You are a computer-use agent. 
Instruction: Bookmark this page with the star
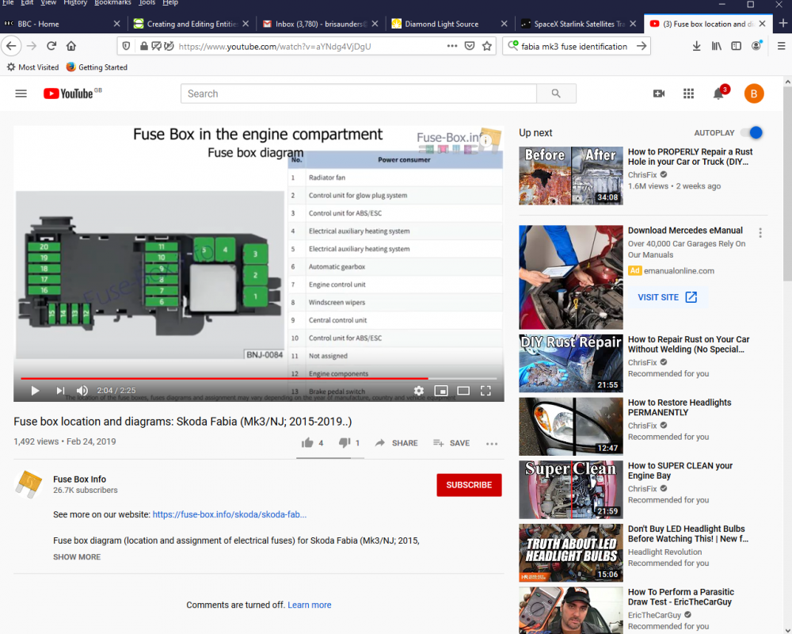[487, 46]
